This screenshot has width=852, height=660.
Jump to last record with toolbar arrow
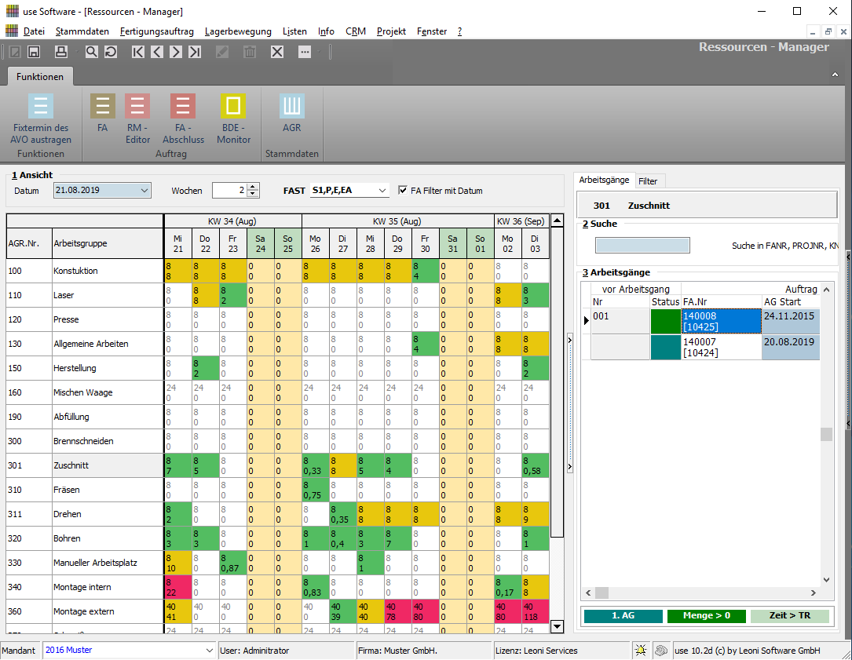[x=195, y=52]
